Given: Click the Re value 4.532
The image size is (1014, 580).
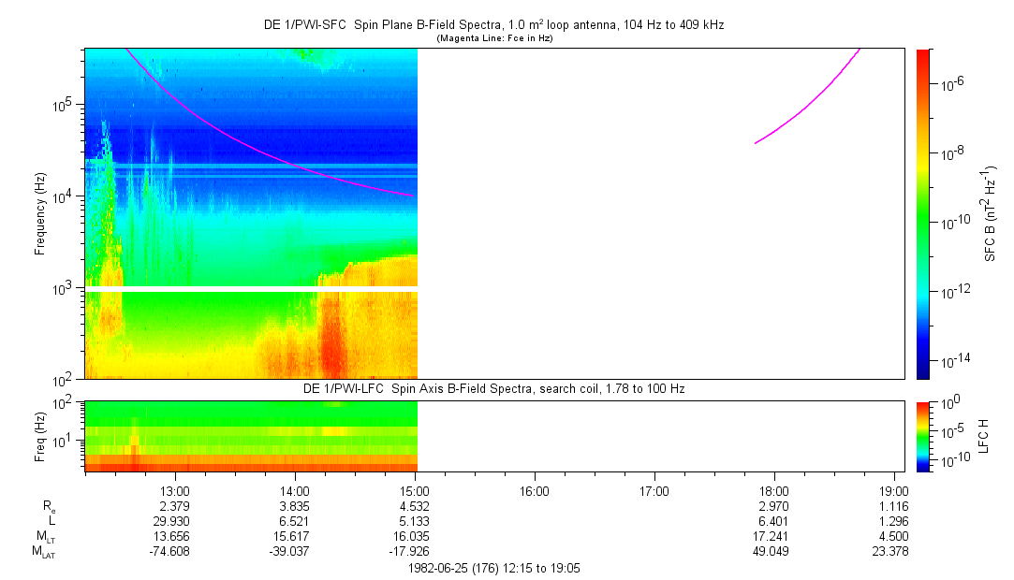Looking at the screenshot, I should (x=415, y=506).
